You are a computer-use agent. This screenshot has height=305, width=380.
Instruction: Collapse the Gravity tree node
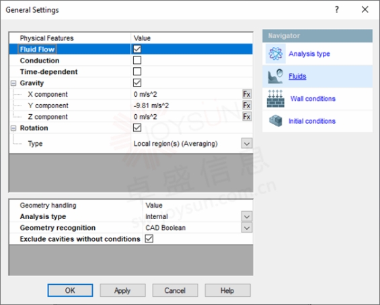point(13,83)
